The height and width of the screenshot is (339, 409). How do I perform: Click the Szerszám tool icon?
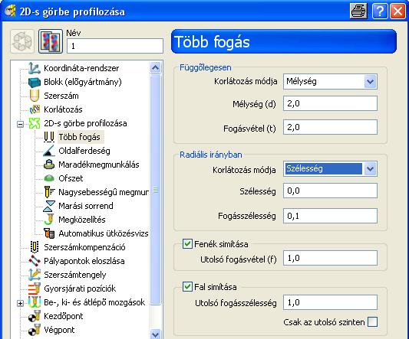[35, 96]
